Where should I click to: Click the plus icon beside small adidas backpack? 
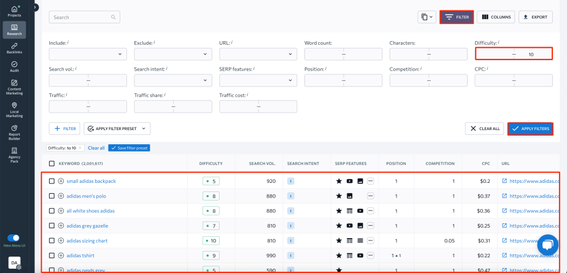(x=61, y=181)
